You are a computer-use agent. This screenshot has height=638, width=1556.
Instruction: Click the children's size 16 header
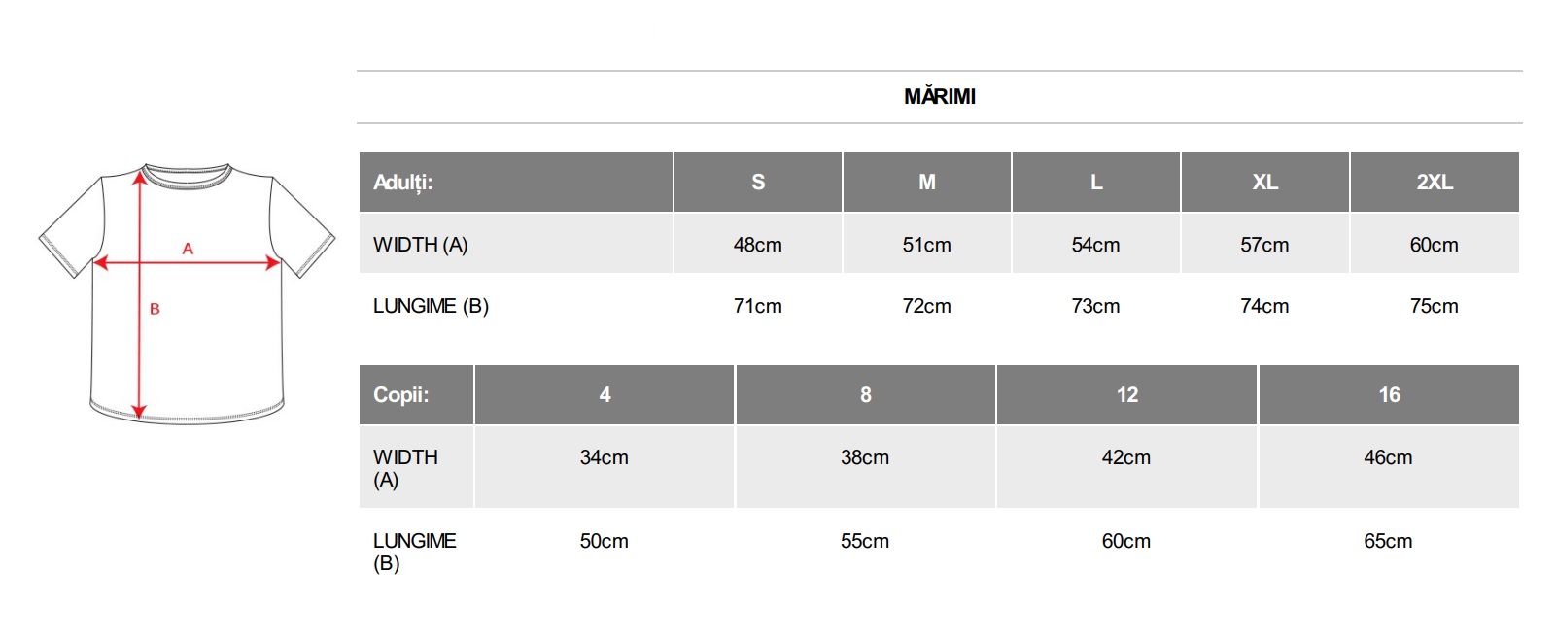click(x=1389, y=395)
